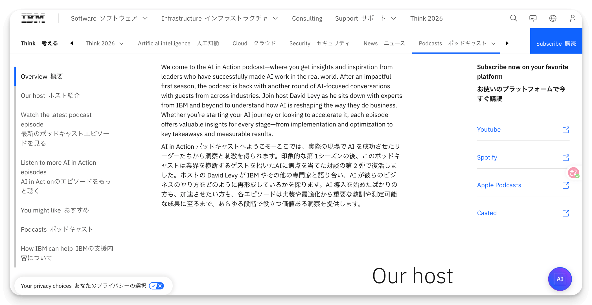Jump to Overview in the sidebar
Image resolution: width=592 pixels, height=305 pixels.
pyautogui.click(x=42, y=76)
